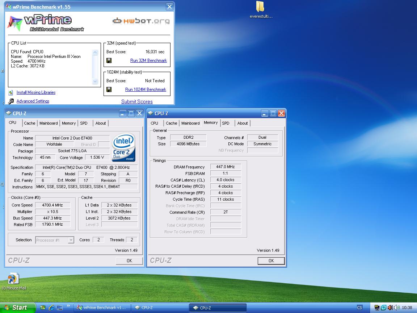Click the Core Voltage 1.536 V field
This screenshot has height=313, width=417.
[97, 157]
